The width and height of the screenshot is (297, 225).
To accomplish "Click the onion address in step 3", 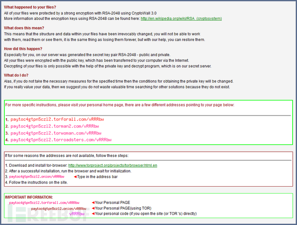I will 37,177.
